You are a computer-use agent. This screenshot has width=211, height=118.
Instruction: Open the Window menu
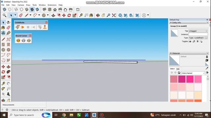[42, 5]
